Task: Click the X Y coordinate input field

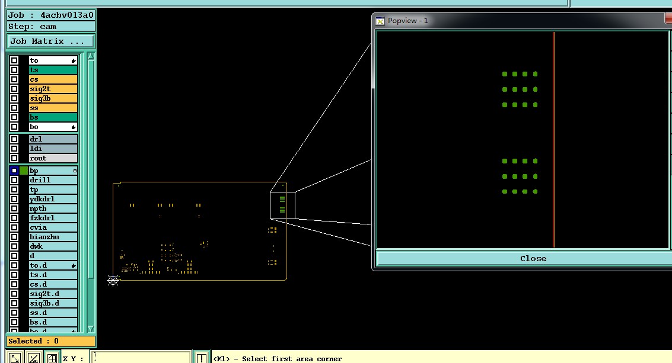Action: click(141, 358)
